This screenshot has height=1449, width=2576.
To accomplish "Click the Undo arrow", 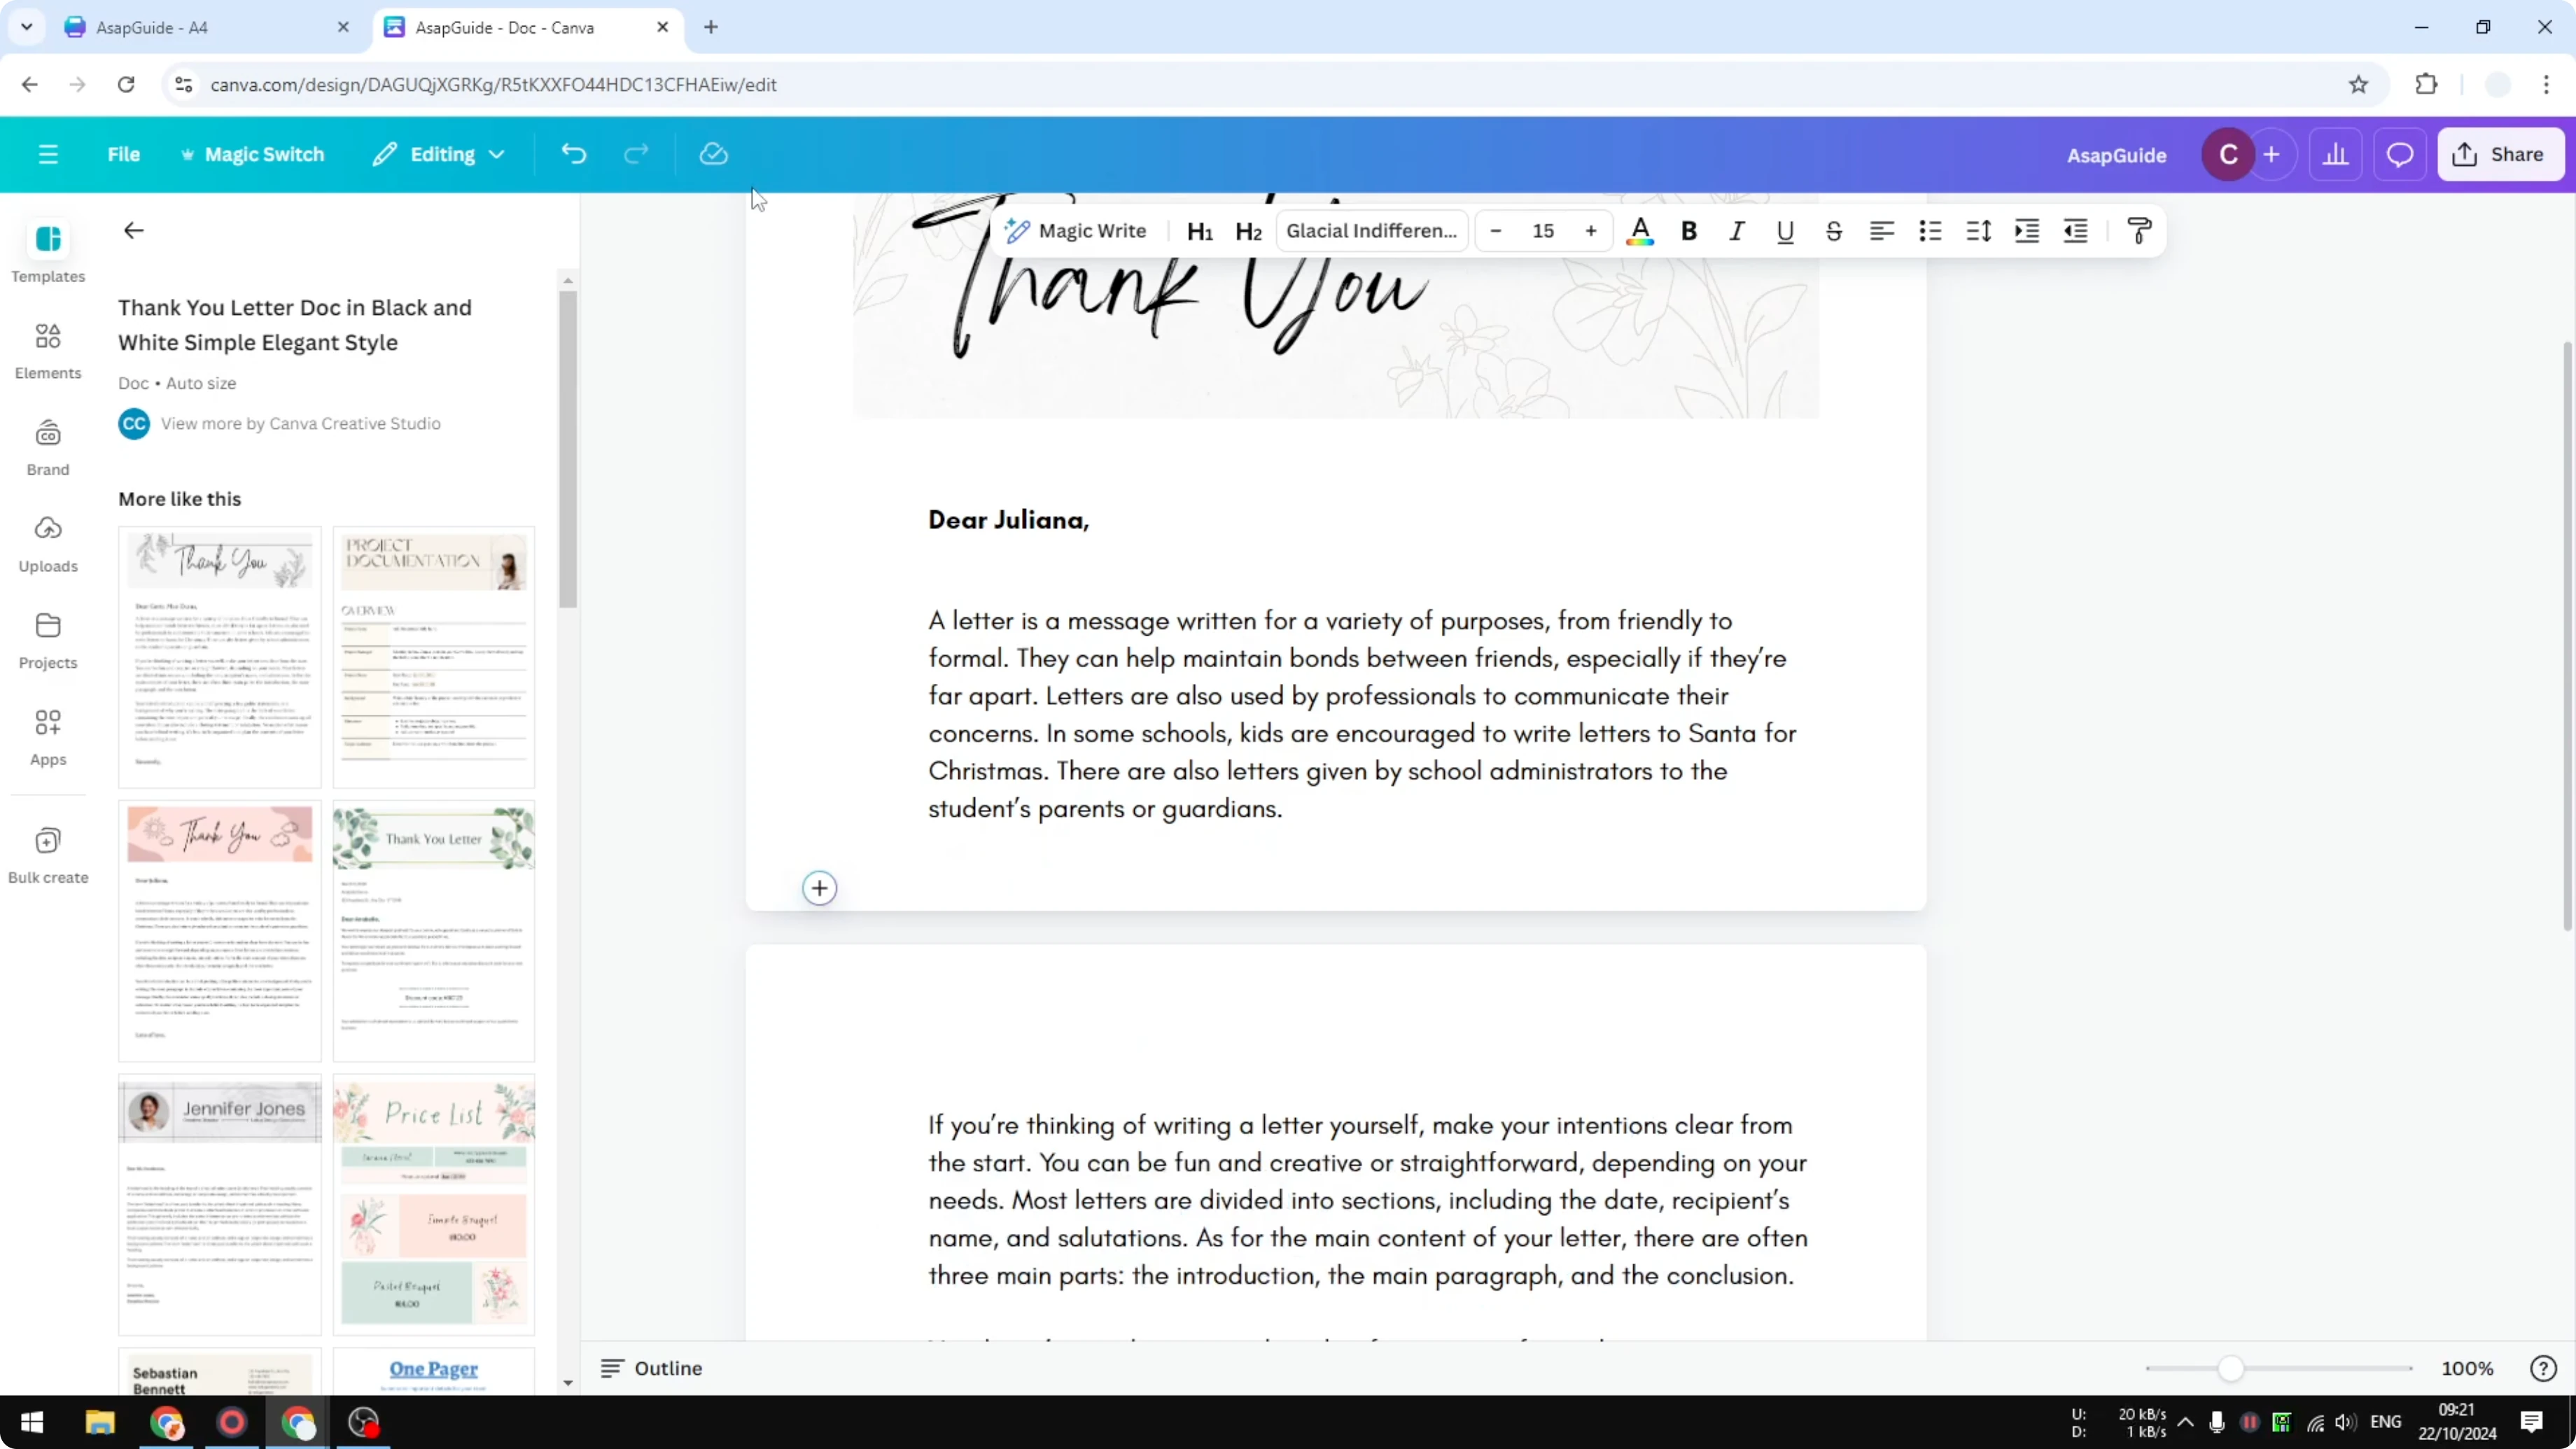I will coord(572,153).
